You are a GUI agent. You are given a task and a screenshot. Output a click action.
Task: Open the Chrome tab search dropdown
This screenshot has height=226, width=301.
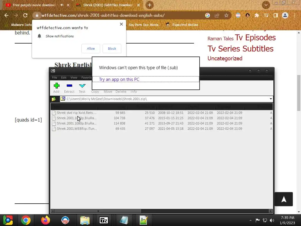tap(266, 5)
